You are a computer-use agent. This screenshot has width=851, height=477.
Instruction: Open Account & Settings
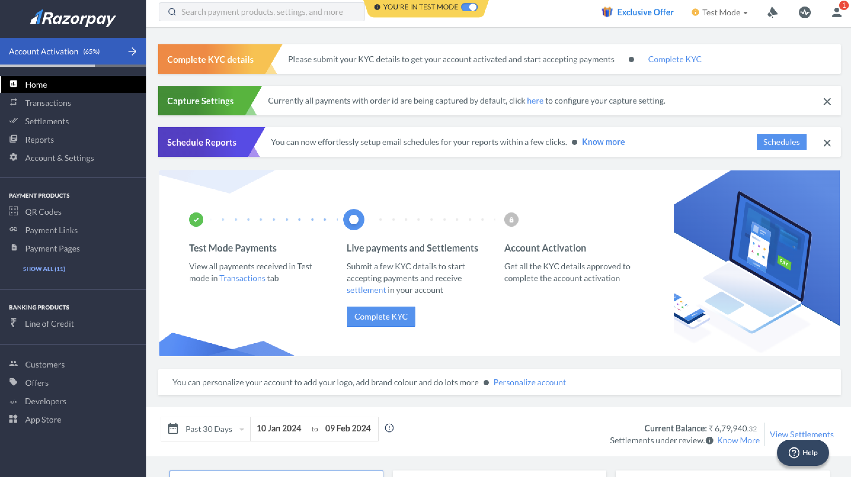(60, 158)
